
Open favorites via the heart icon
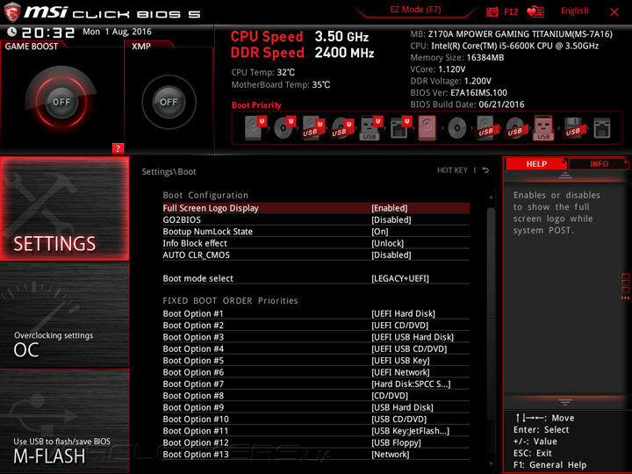(535, 11)
